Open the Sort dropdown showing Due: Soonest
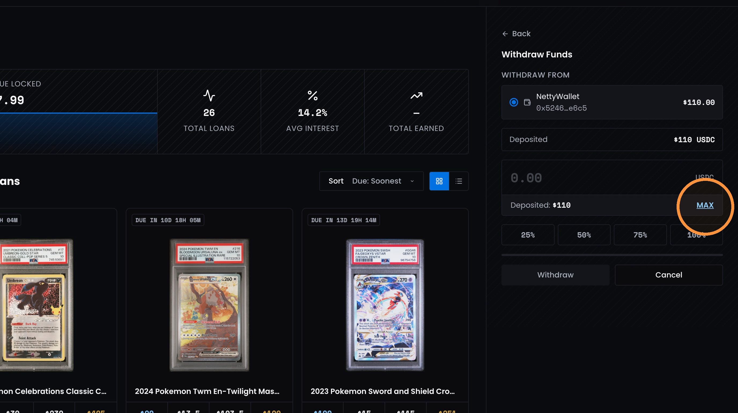The width and height of the screenshot is (738, 413). click(371, 181)
